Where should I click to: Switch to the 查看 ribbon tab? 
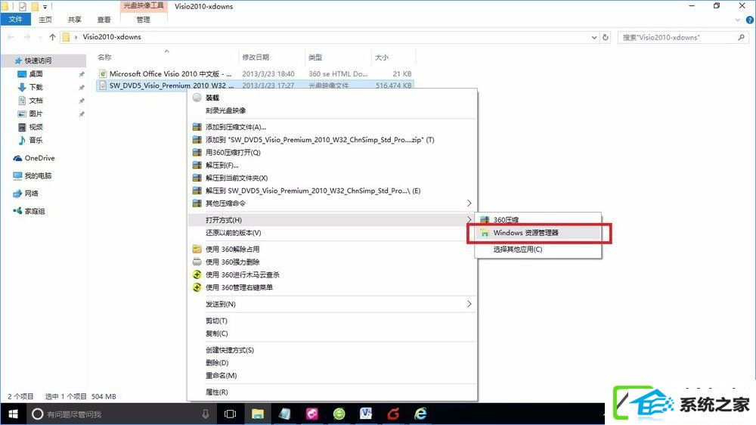click(104, 20)
